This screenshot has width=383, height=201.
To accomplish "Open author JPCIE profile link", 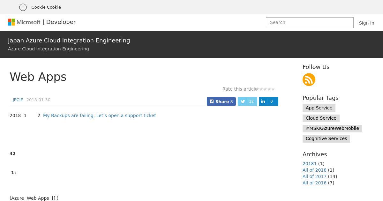I will pos(18,100).
